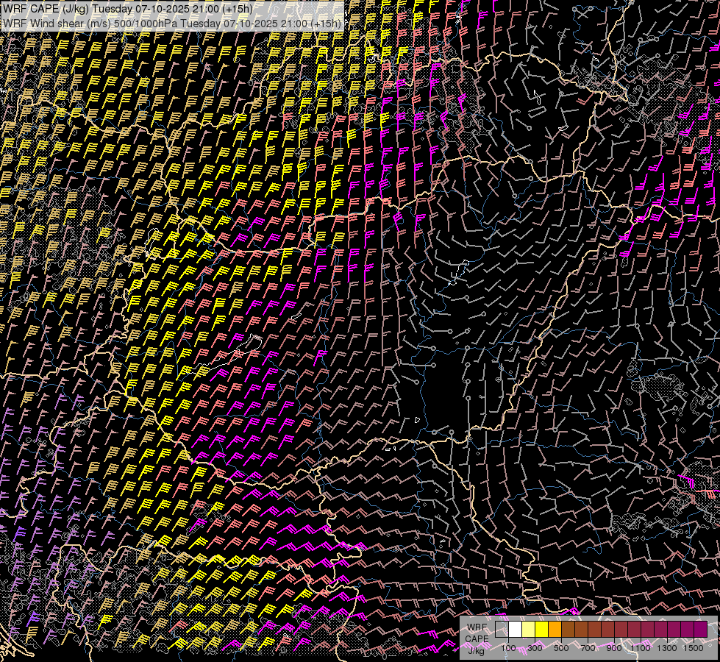Click the 700 tick label in the legend
Image resolution: width=720 pixels, height=662 pixels.
coord(588,648)
